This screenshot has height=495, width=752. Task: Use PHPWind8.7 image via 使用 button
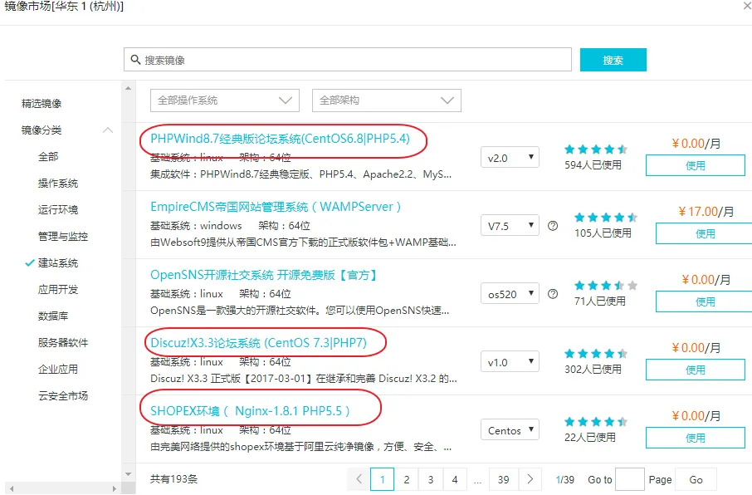pyautogui.click(x=696, y=165)
